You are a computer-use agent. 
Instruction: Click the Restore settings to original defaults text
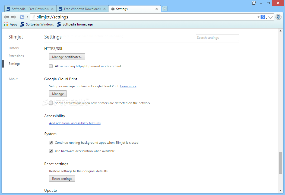point(79,171)
